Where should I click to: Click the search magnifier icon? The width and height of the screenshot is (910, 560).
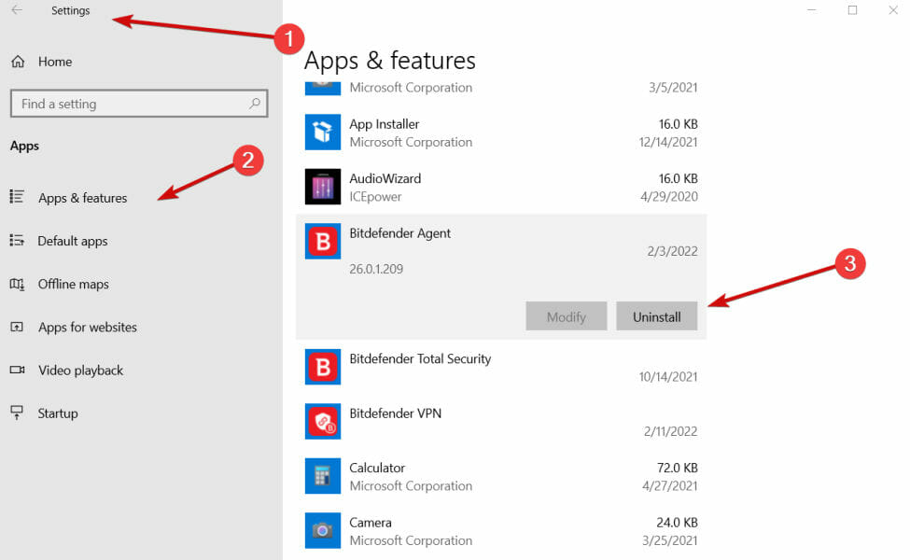tap(254, 104)
